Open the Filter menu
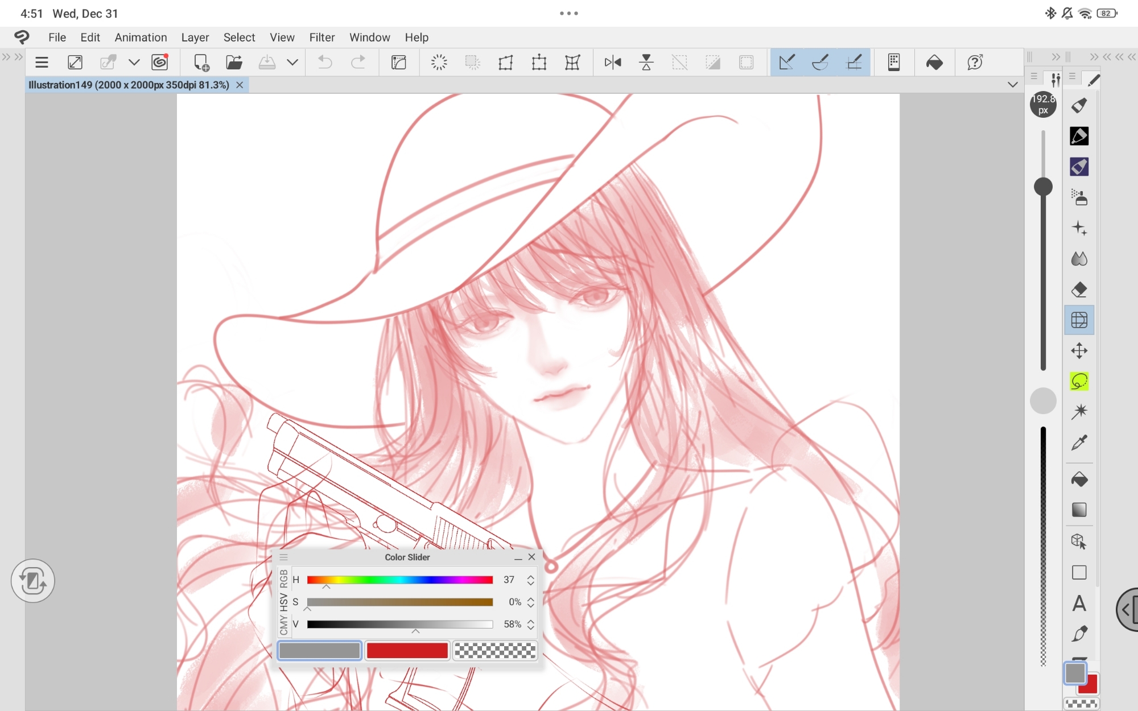The width and height of the screenshot is (1138, 711). [321, 38]
